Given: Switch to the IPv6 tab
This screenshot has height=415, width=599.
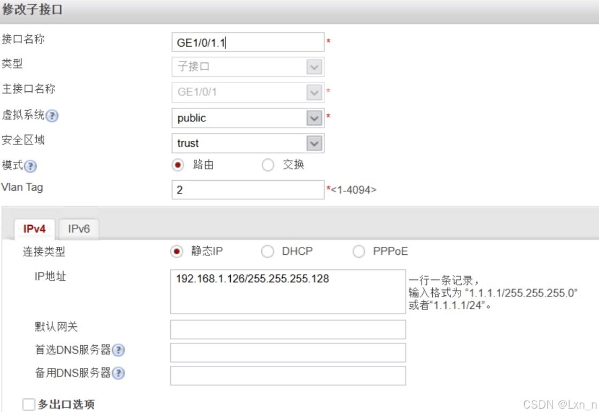Looking at the screenshot, I should coord(79,229).
